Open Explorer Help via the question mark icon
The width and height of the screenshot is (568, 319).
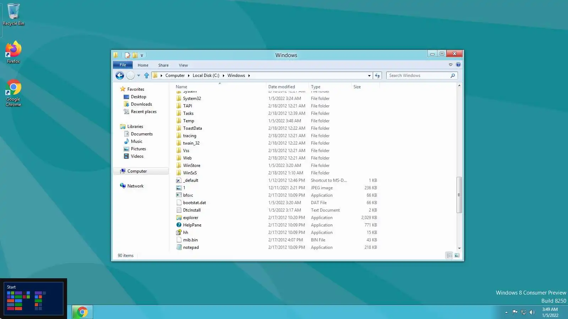[x=458, y=65]
